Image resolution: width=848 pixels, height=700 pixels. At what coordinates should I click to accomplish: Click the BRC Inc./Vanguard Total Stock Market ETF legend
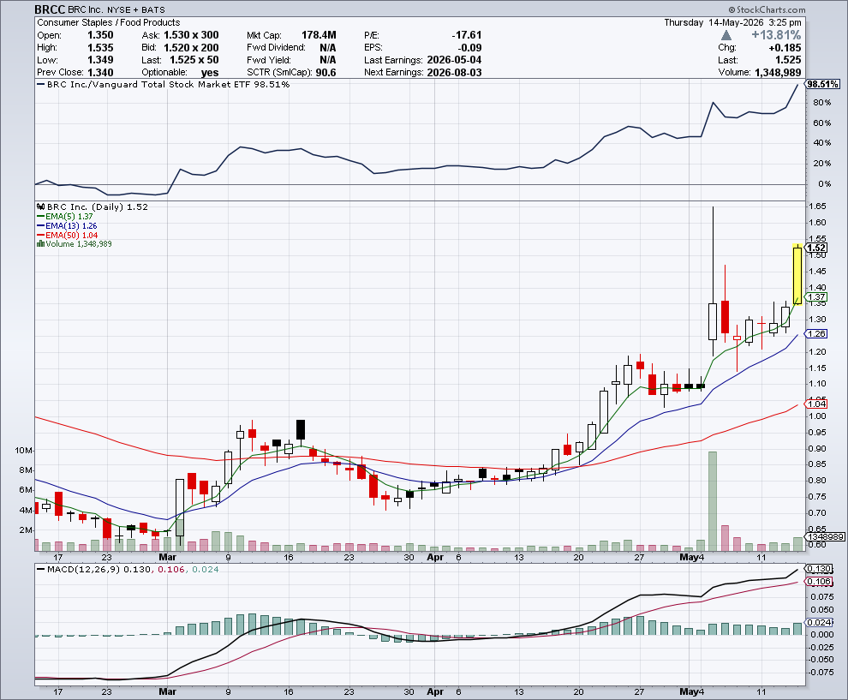[x=164, y=84]
